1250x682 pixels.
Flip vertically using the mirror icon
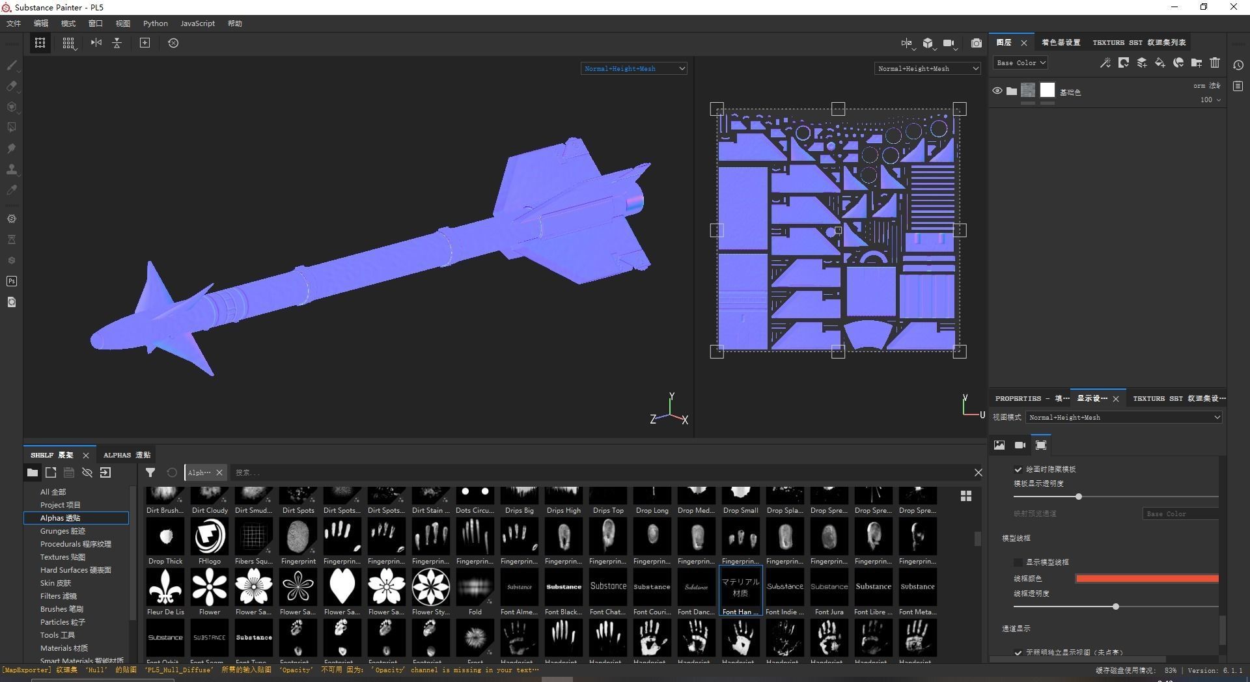117,43
